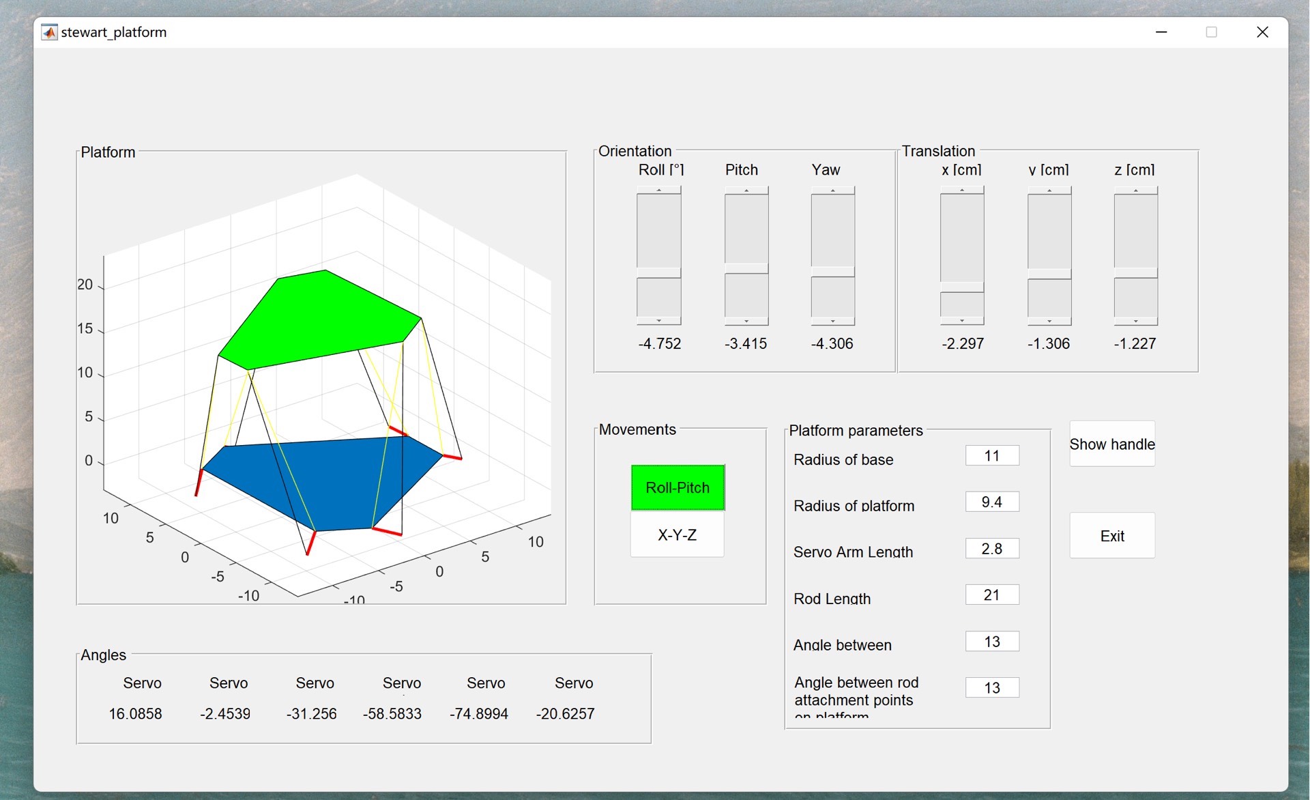The image size is (1310, 800).
Task: Click the Exit button
Action: pyautogui.click(x=1112, y=536)
